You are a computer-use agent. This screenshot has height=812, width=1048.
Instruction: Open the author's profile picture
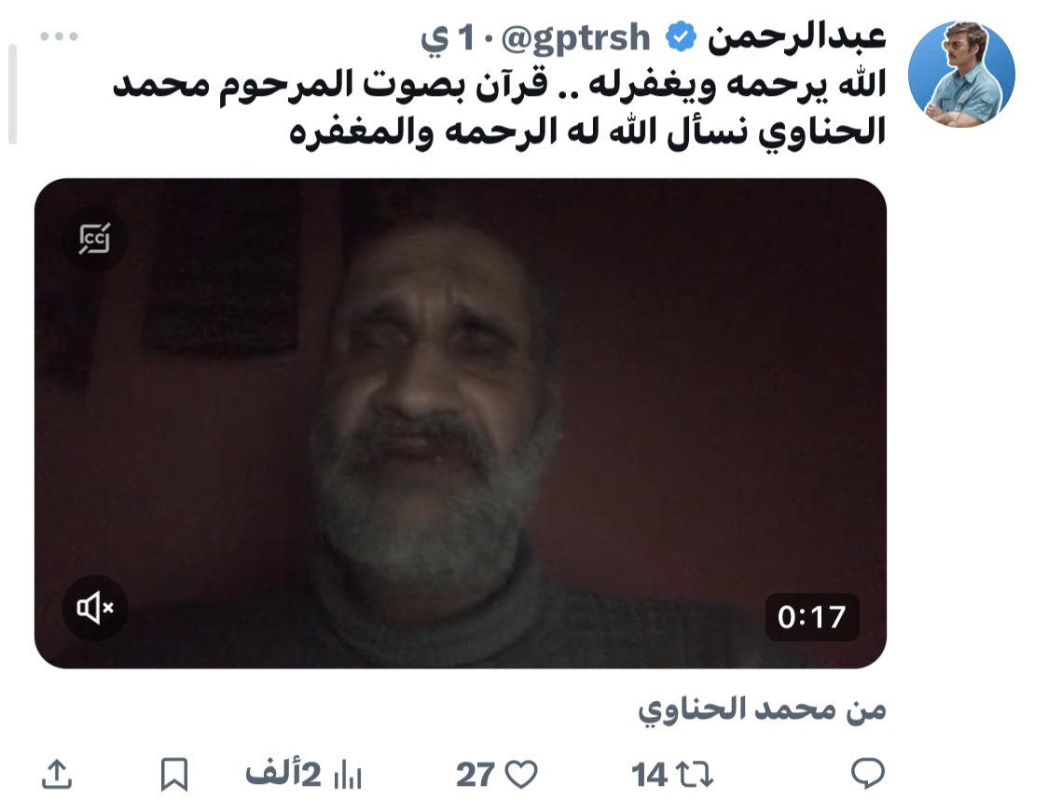pyautogui.click(x=961, y=75)
